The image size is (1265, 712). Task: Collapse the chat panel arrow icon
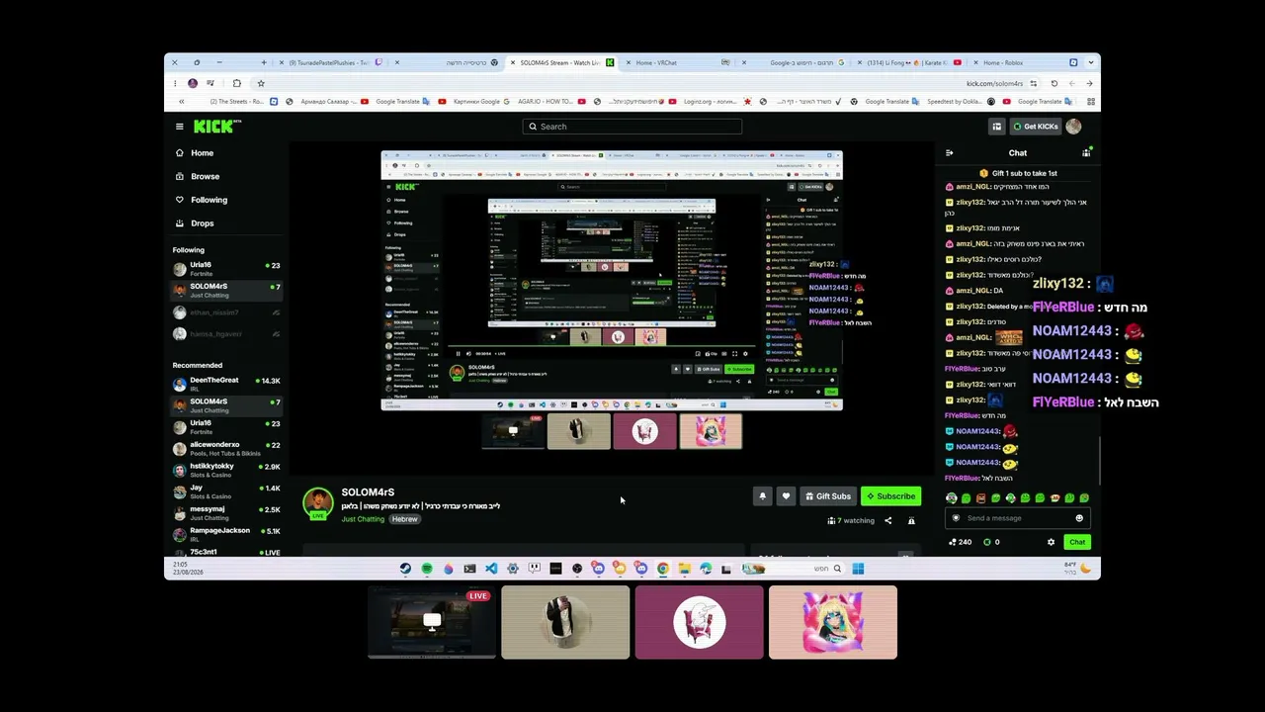click(x=950, y=153)
